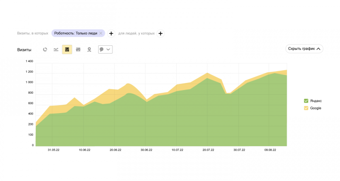Click the Роботность: Только люди filter chip
The height and width of the screenshot is (181, 340).
pyautogui.click(x=76, y=33)
